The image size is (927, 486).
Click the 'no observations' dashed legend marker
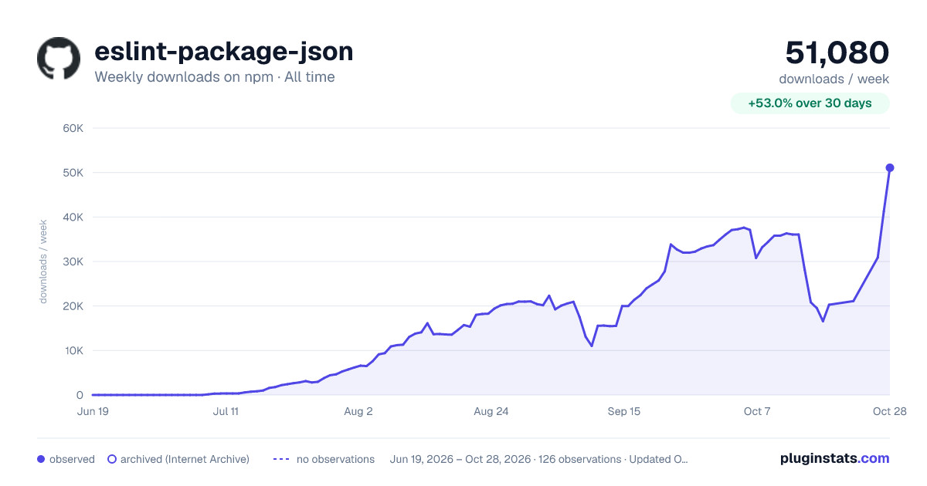click(281, 459)
